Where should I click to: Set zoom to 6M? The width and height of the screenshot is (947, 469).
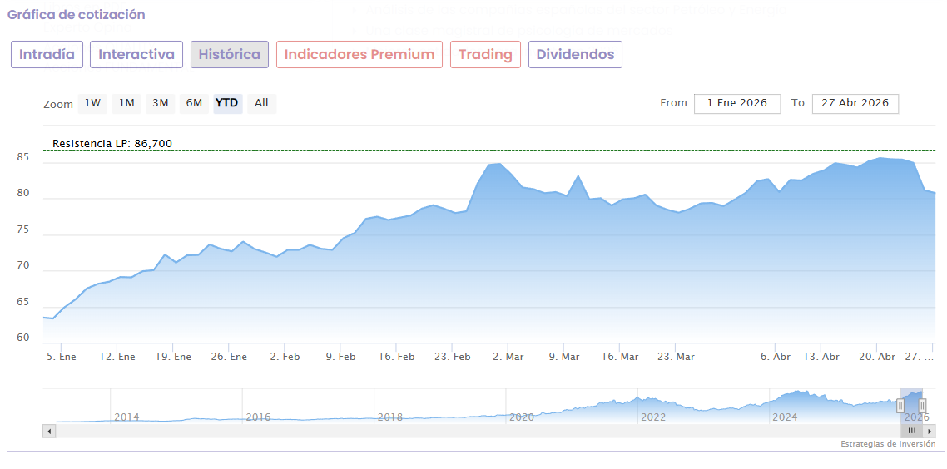click(x=194, y=103)
